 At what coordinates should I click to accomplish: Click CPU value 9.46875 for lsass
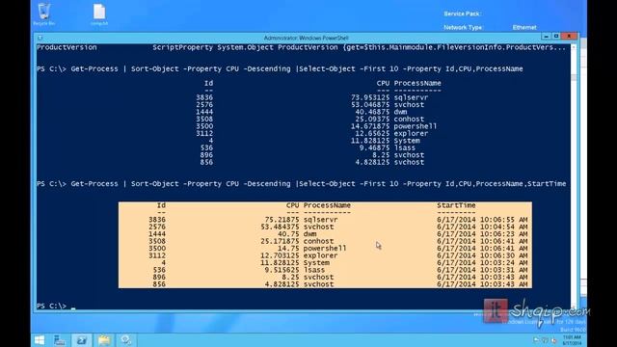point(375,147)
